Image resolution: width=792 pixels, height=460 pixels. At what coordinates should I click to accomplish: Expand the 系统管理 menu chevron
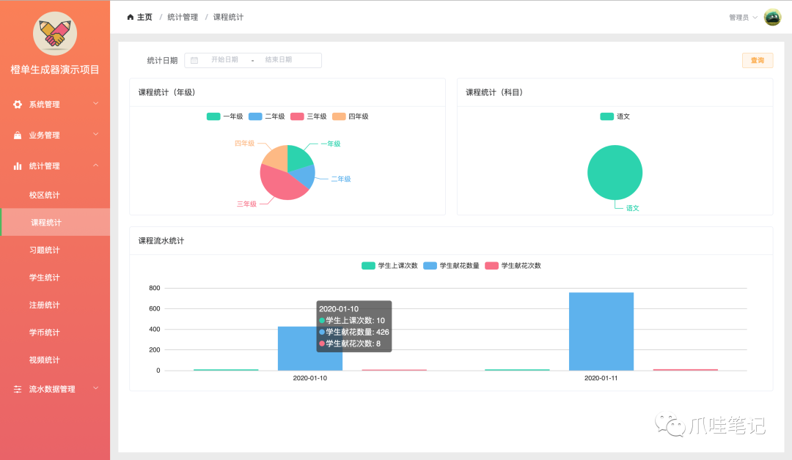95,104
